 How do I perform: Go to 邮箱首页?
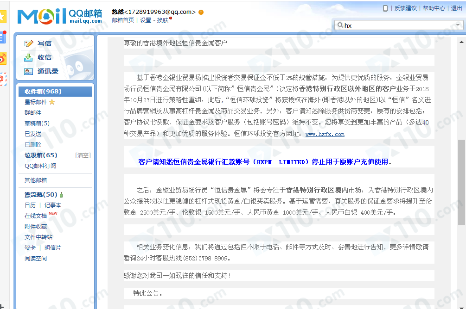123,20
